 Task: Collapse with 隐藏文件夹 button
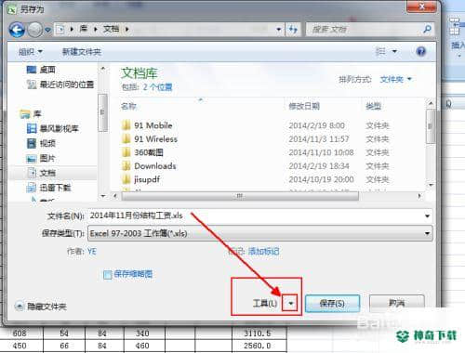pos(40,307)
